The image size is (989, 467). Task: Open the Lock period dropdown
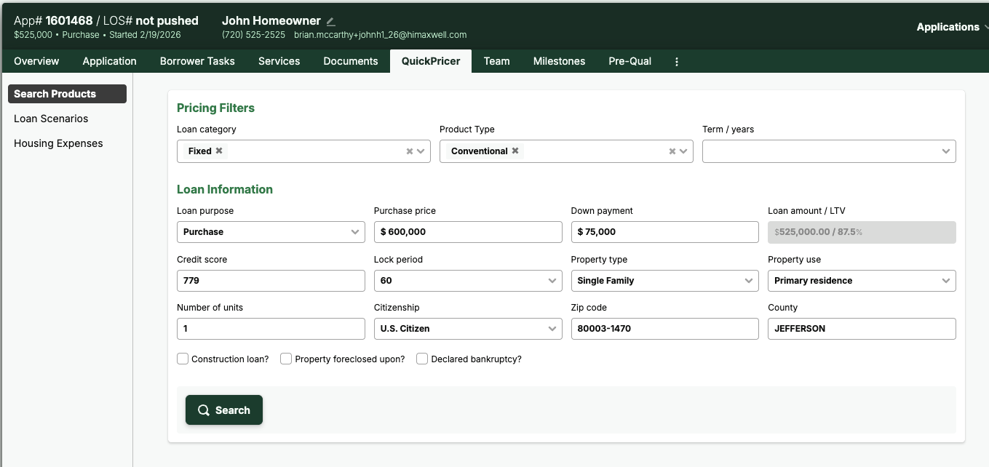467,281
